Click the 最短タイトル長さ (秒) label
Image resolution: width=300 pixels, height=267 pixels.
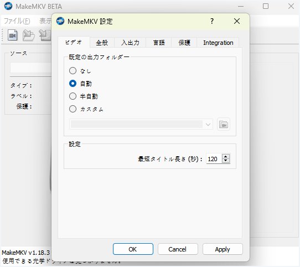point(170,159)
